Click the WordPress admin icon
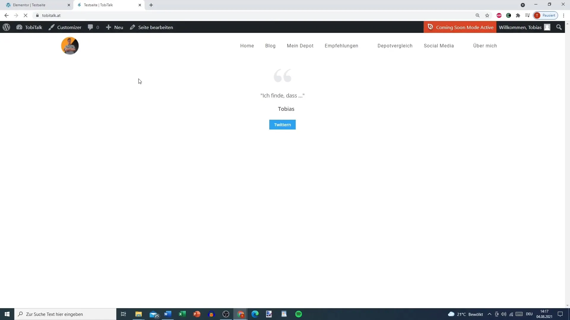 click(6, 27)
